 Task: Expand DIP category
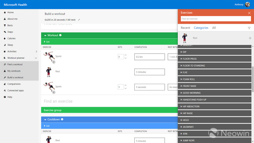pyautogui.click(x=215, y=52)
